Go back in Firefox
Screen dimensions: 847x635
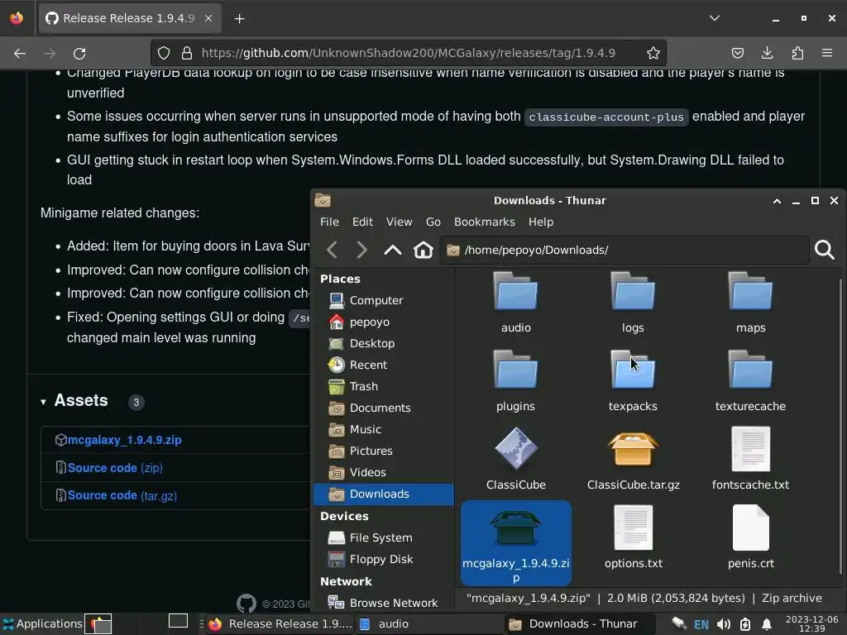click(x=20, y=53)
